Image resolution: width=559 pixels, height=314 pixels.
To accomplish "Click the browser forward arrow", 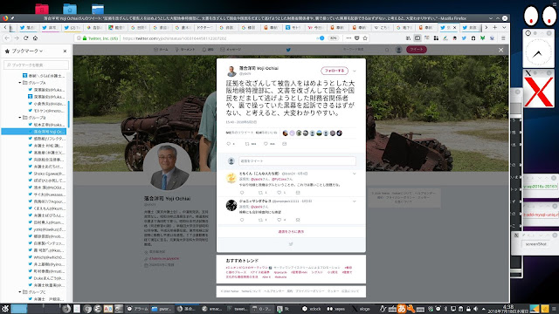I will (x=17, y=38).
